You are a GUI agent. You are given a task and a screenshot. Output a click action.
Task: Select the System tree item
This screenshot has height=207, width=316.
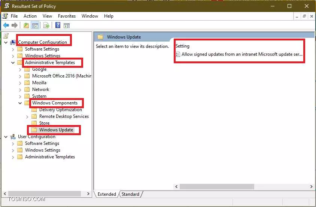39,96
